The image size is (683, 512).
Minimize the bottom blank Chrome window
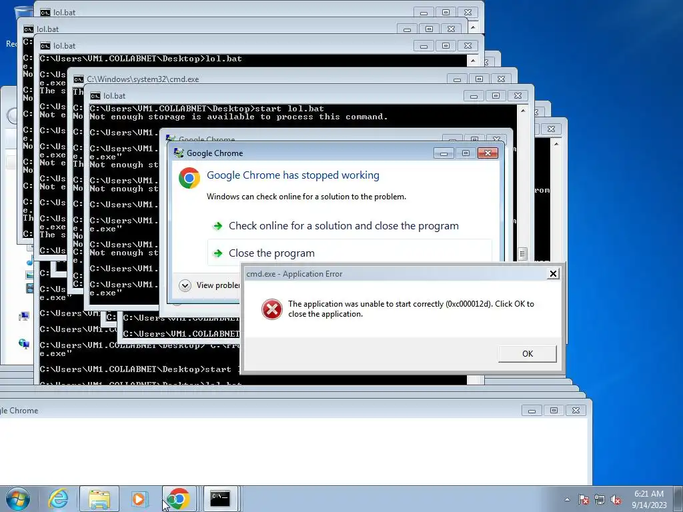click(532, 411)
